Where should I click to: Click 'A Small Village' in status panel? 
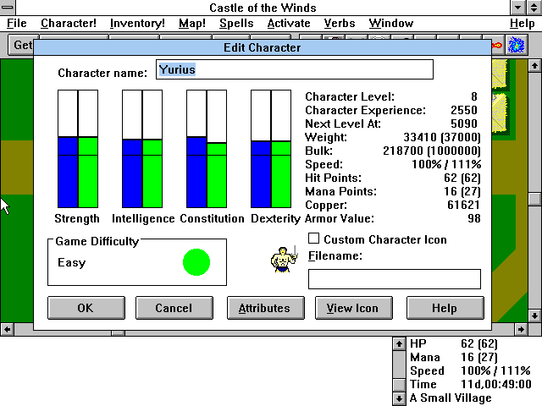[x=451, y=398]
